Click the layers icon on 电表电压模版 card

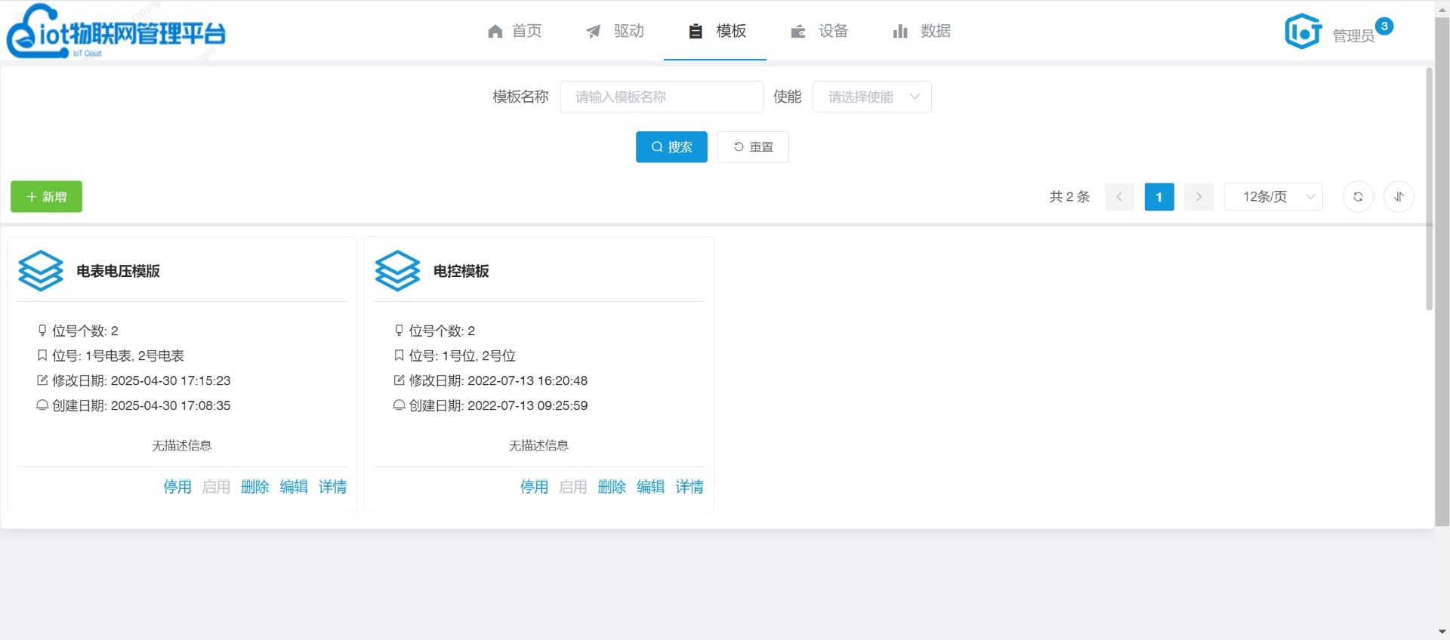pyautogui.click(x=41, y=271)
